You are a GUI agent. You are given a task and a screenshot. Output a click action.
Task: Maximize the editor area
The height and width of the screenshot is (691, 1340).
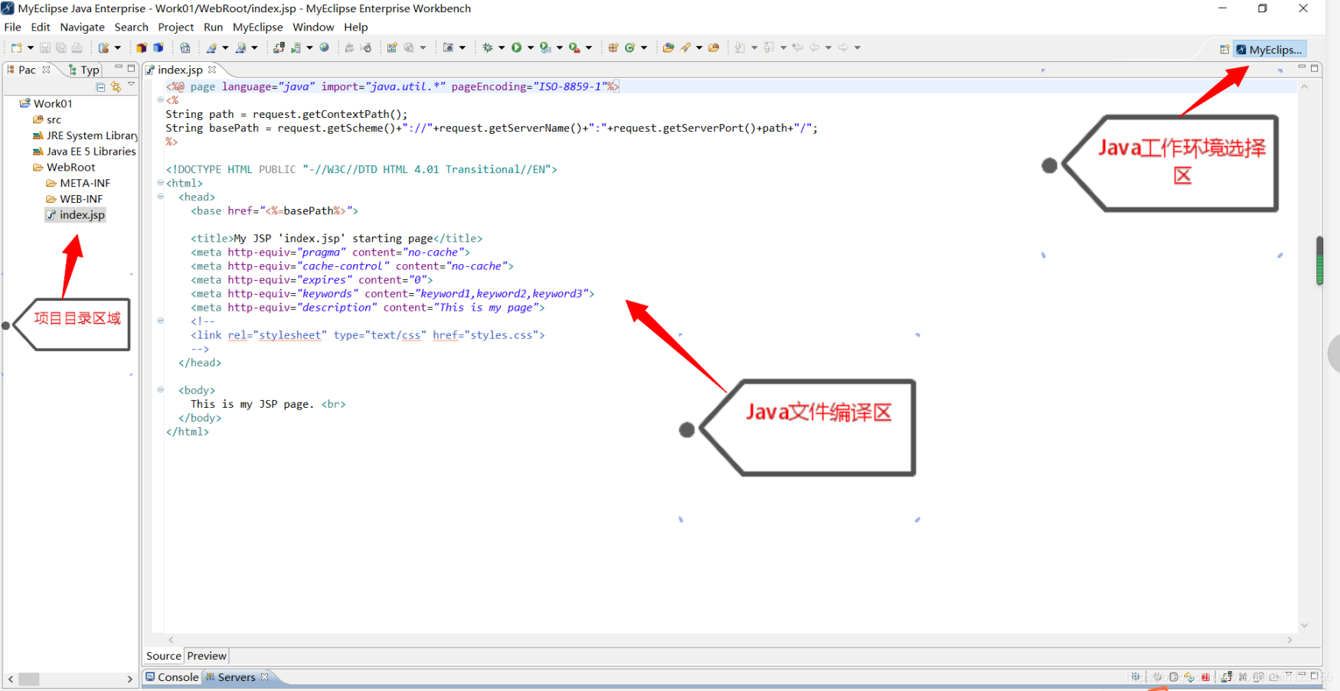tap(1315, 68)
